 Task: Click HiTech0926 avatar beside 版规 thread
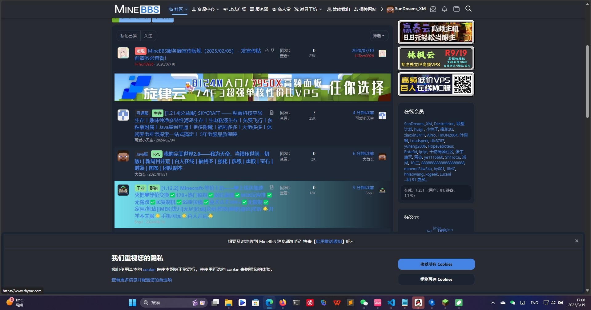coord(123,53)
